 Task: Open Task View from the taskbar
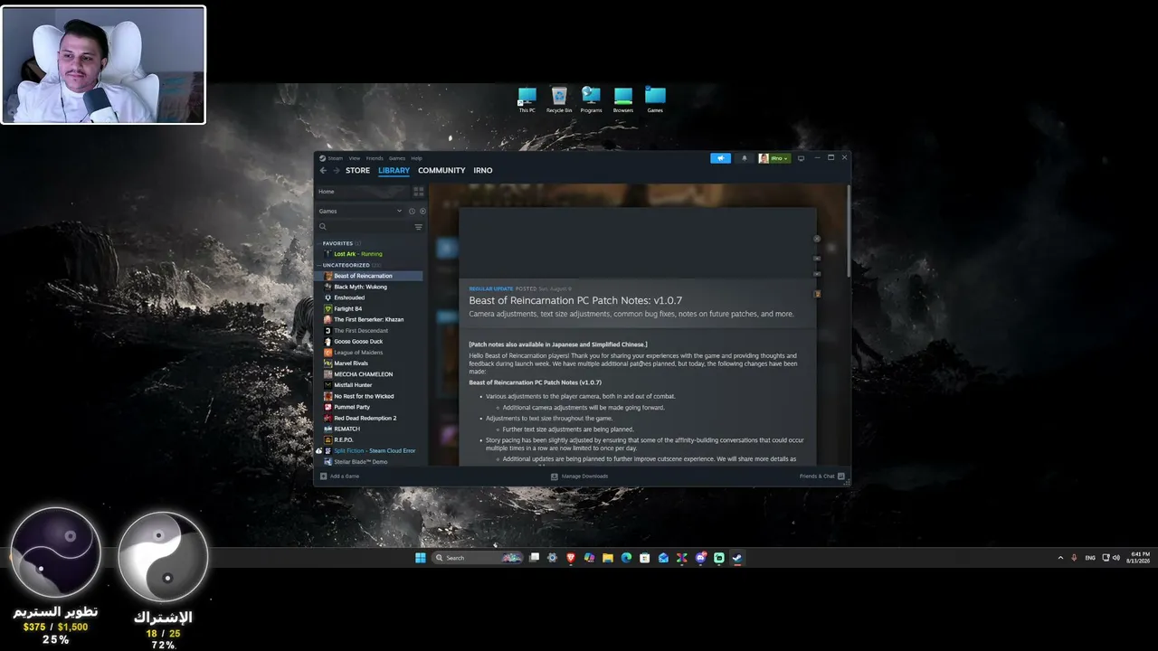click(534, 558)
